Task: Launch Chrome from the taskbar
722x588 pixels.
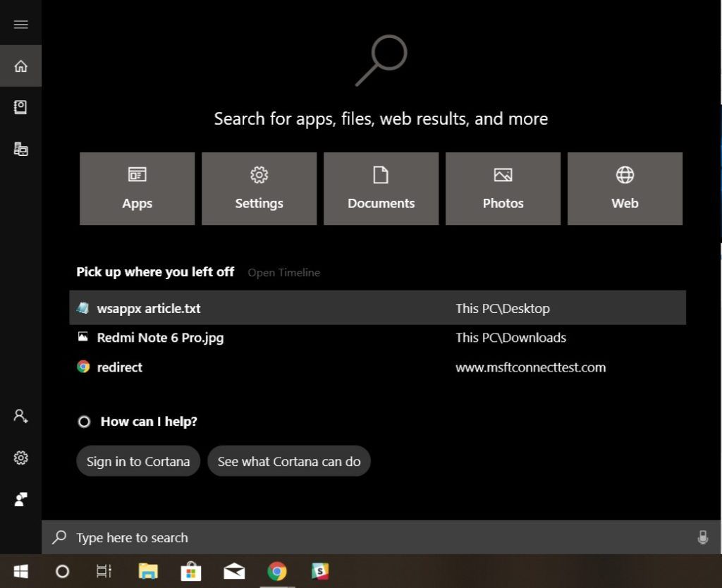Action: pyautogui.click(x=277, y=572)
